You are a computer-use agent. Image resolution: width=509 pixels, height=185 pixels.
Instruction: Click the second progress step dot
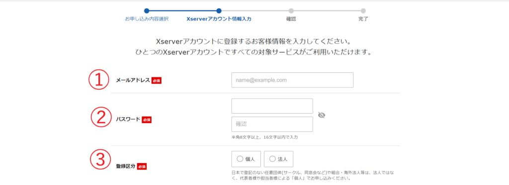click(219, 11)
